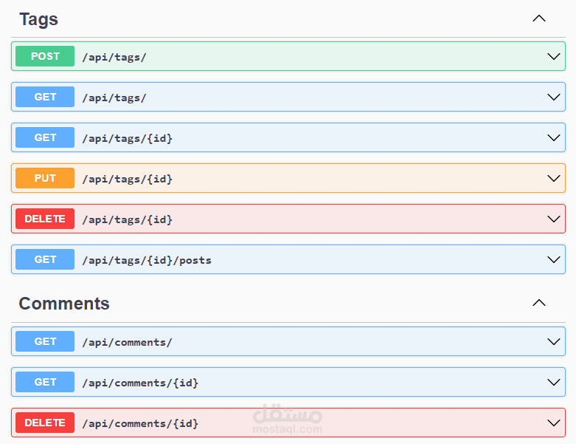This screenshot has width=576, height=444.
Task: Click GET badge for /api/comments/{id}
Action: click(x=45, y=382)
